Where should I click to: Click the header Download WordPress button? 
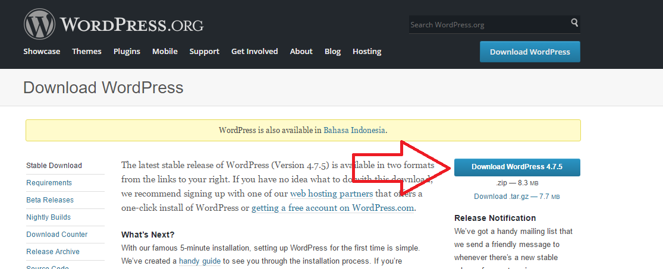click(530, 52)
